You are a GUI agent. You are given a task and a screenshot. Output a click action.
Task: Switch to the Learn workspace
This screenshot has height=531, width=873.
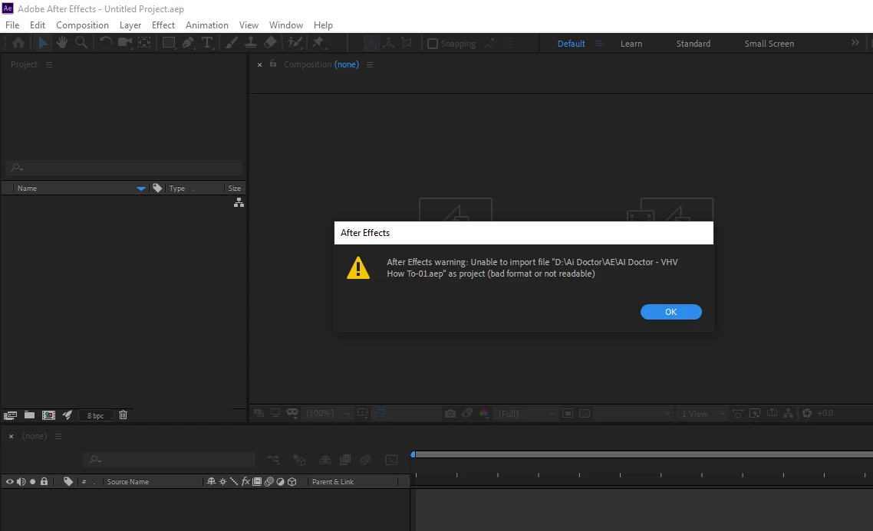click(x=631, y=44)
